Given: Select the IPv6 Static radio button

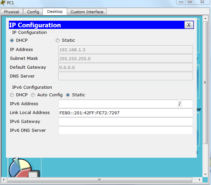Looking at the screenshot, I should pos(68,95).
